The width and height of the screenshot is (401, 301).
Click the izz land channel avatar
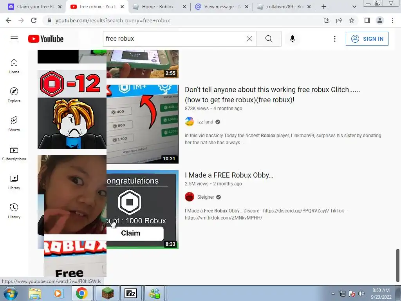coord(190,121)
